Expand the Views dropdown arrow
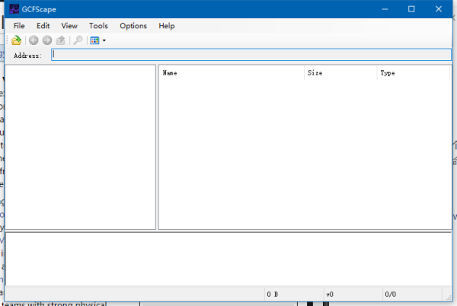Viewport: 457px width, 306px height. coord(104,40)
